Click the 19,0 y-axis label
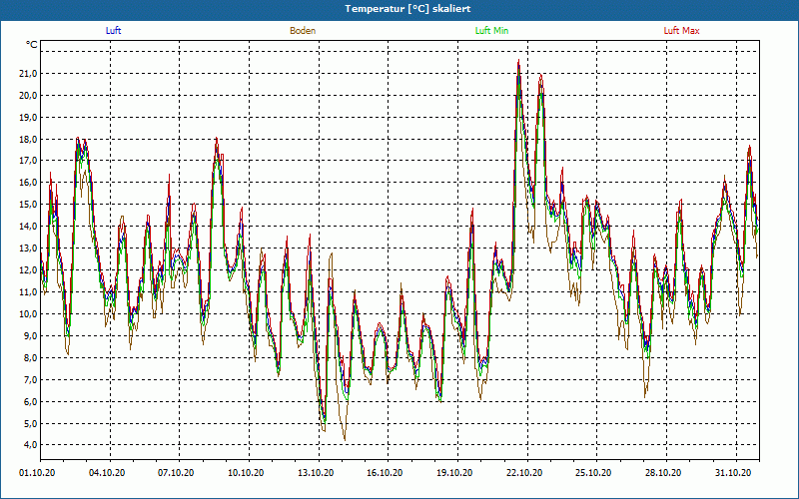The width and height of the screenshot is (799, 499). [28, 118]
